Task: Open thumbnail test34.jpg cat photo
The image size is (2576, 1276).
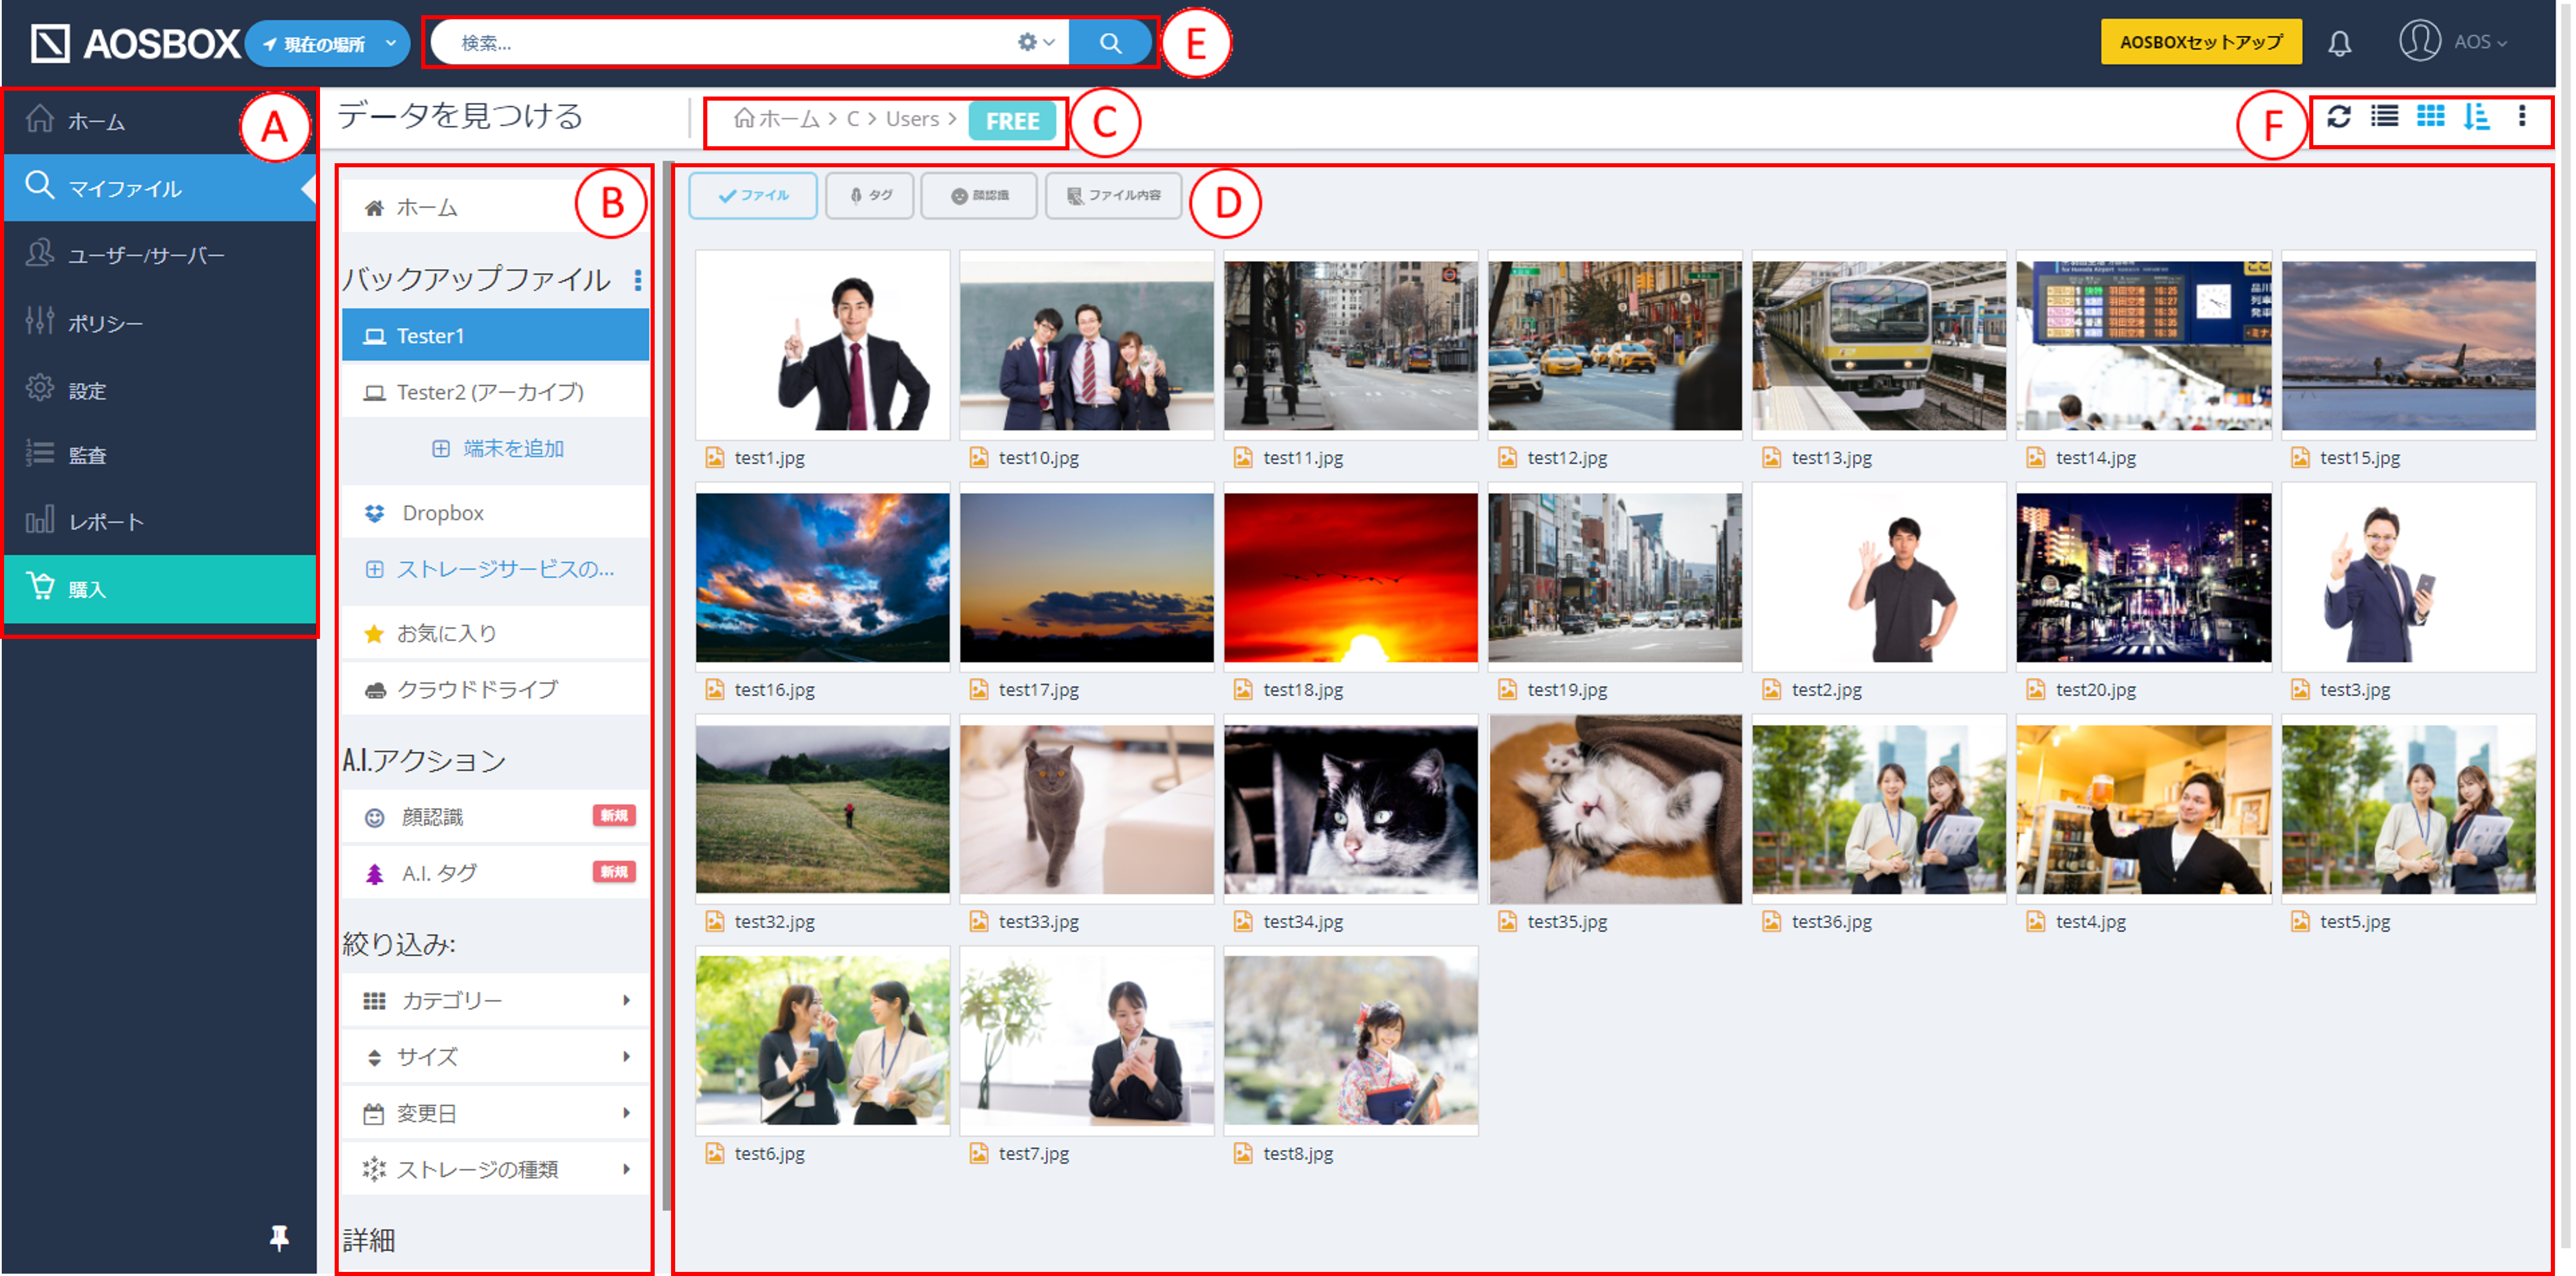Action: coord(1350,810)
